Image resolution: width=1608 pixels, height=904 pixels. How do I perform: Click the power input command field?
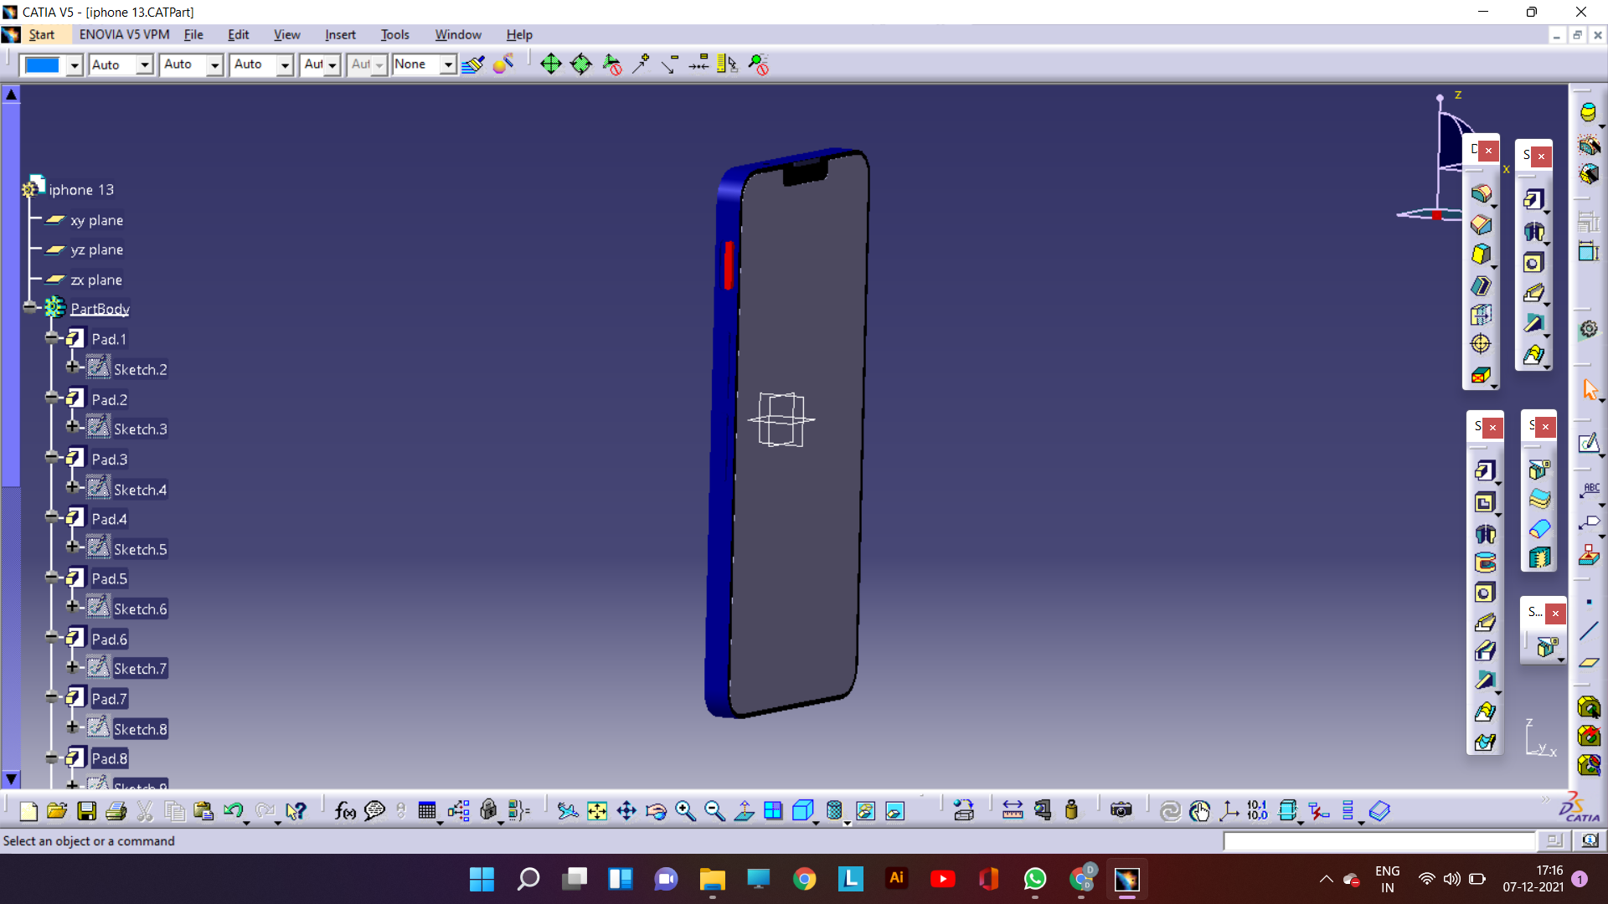point(1379,840)
